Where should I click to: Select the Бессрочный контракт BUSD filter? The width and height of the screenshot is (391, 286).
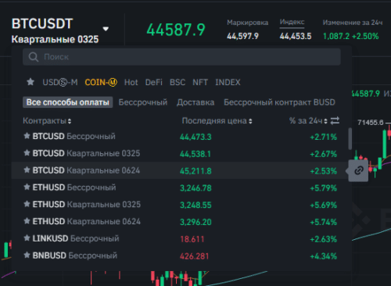pos(279,102)
